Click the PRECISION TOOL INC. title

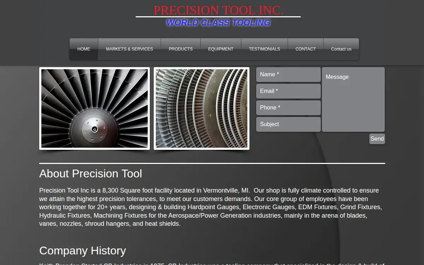[x=218, y=10]
